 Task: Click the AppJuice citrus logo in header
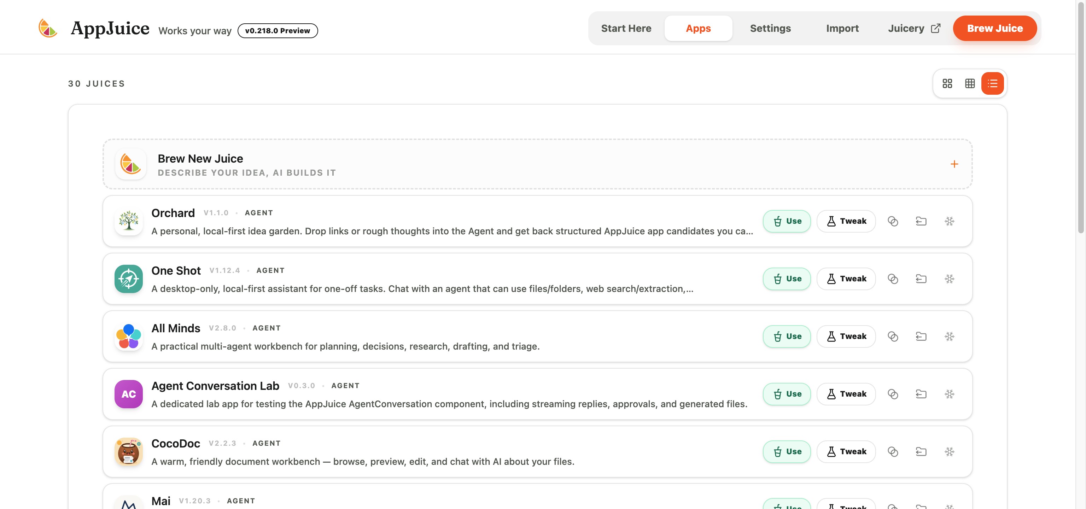click(48, 28)
